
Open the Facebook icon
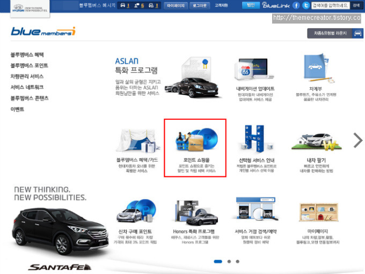click(x=296, y=5)
